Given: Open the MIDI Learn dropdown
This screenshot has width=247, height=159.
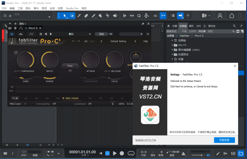Looking at the screenshot, I should pos(18,104).
